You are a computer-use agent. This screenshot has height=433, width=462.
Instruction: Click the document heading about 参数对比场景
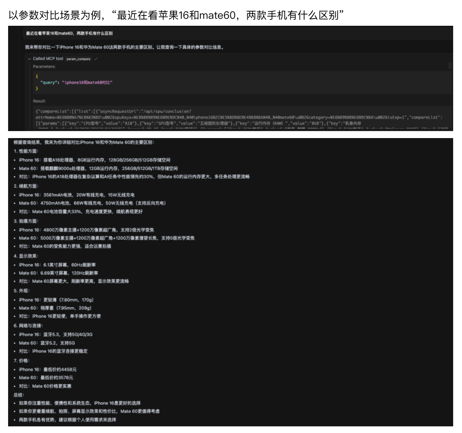[x=176, y=15]
